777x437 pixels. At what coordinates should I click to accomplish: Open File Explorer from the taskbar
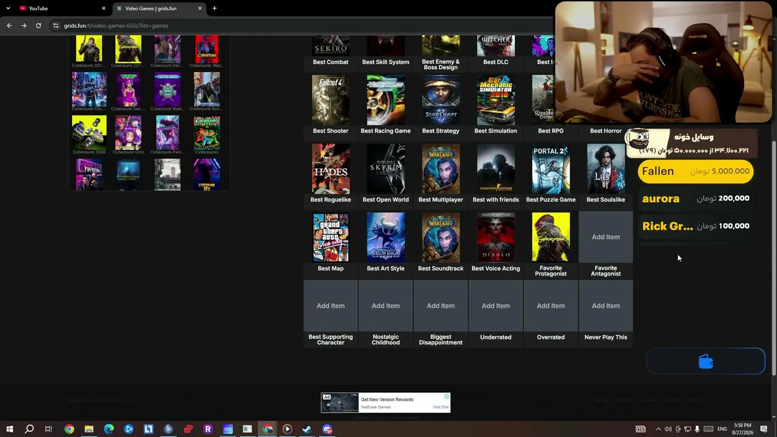click(89, 429)
